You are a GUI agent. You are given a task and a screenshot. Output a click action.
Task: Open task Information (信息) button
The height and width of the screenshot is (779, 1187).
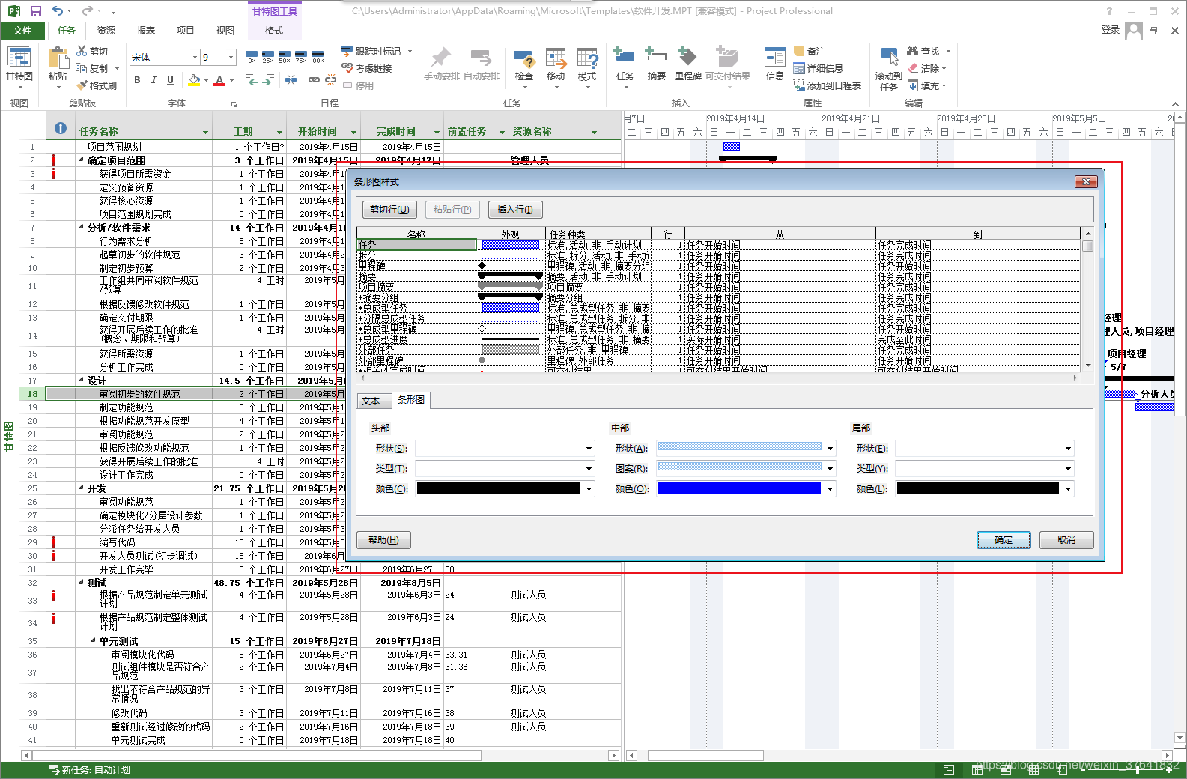tap(774, 65)
